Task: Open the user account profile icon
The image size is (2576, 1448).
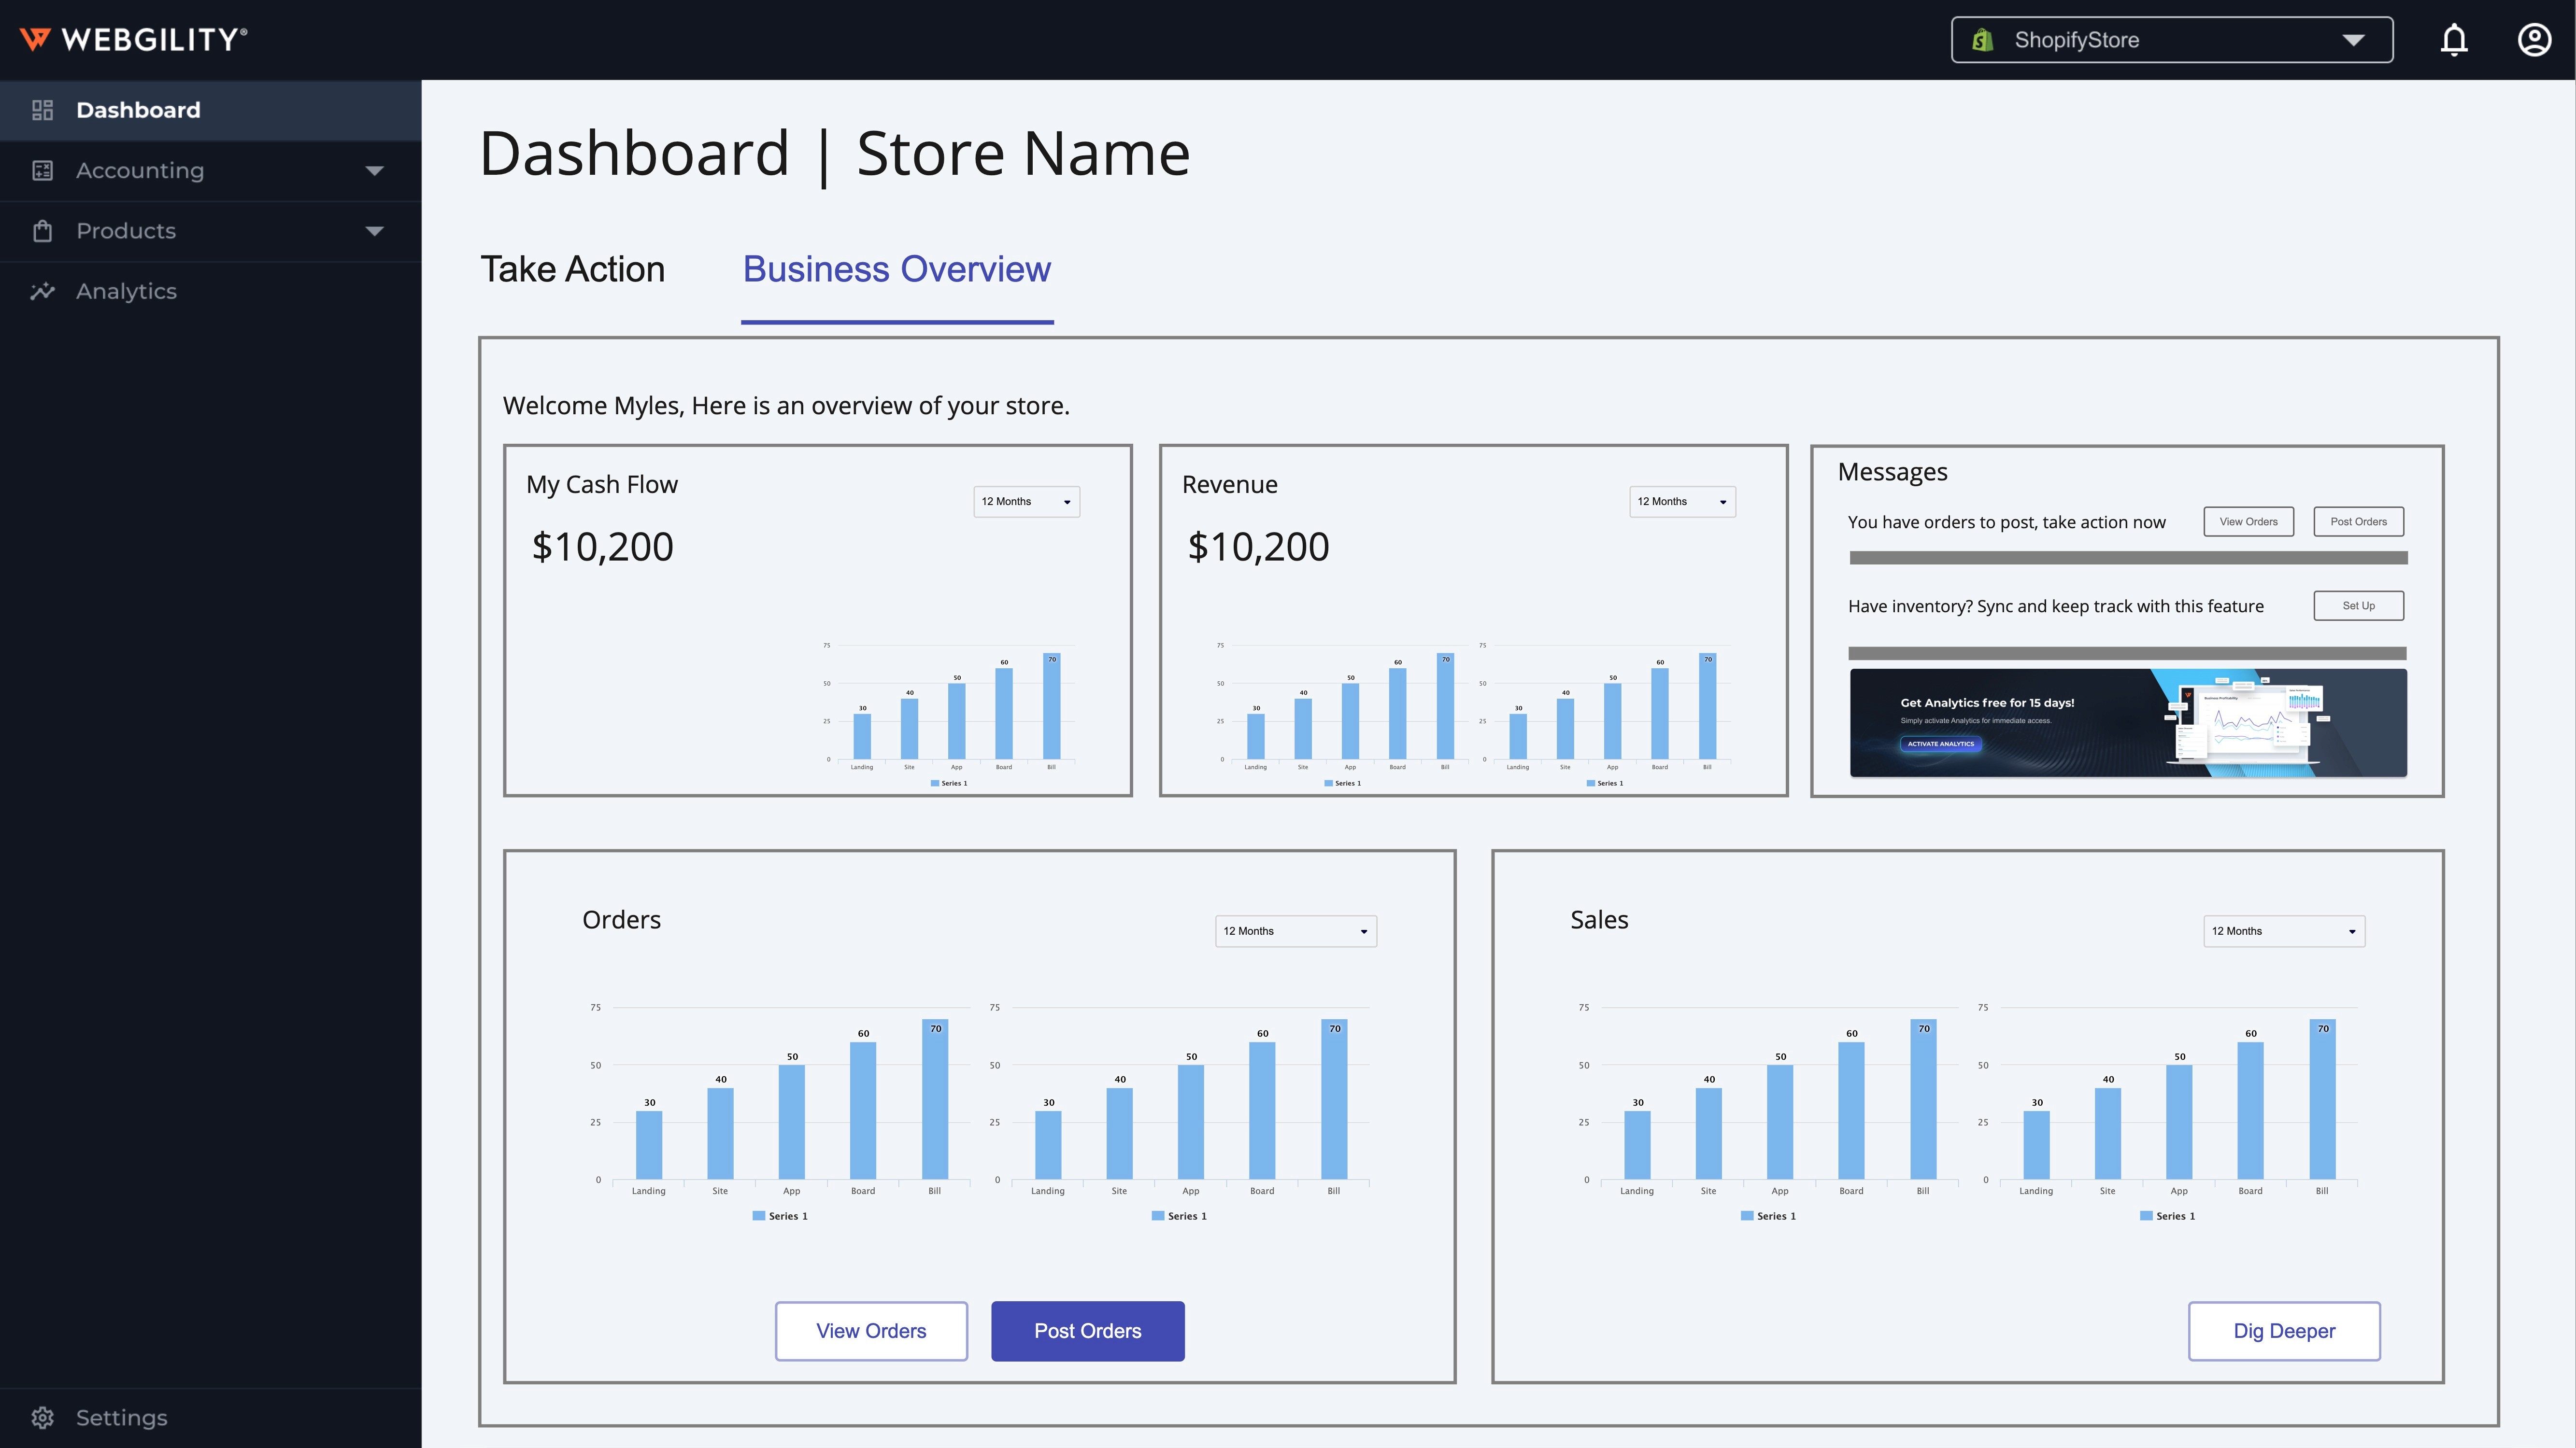Action: tap(2534, 40)
